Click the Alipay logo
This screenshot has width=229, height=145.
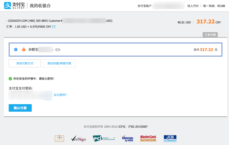tap(15, 6)
